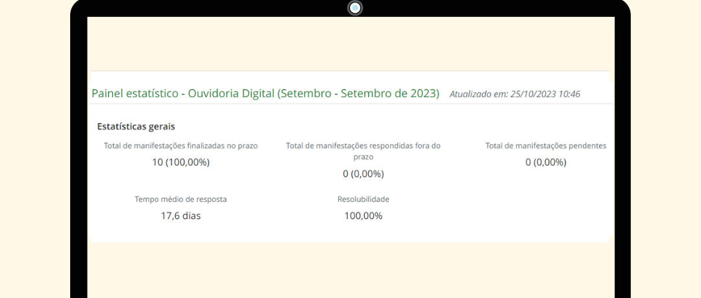Screen dimensions: 701x298
Task: Click the empty area below the statistics panel
Action: (350, 270)
